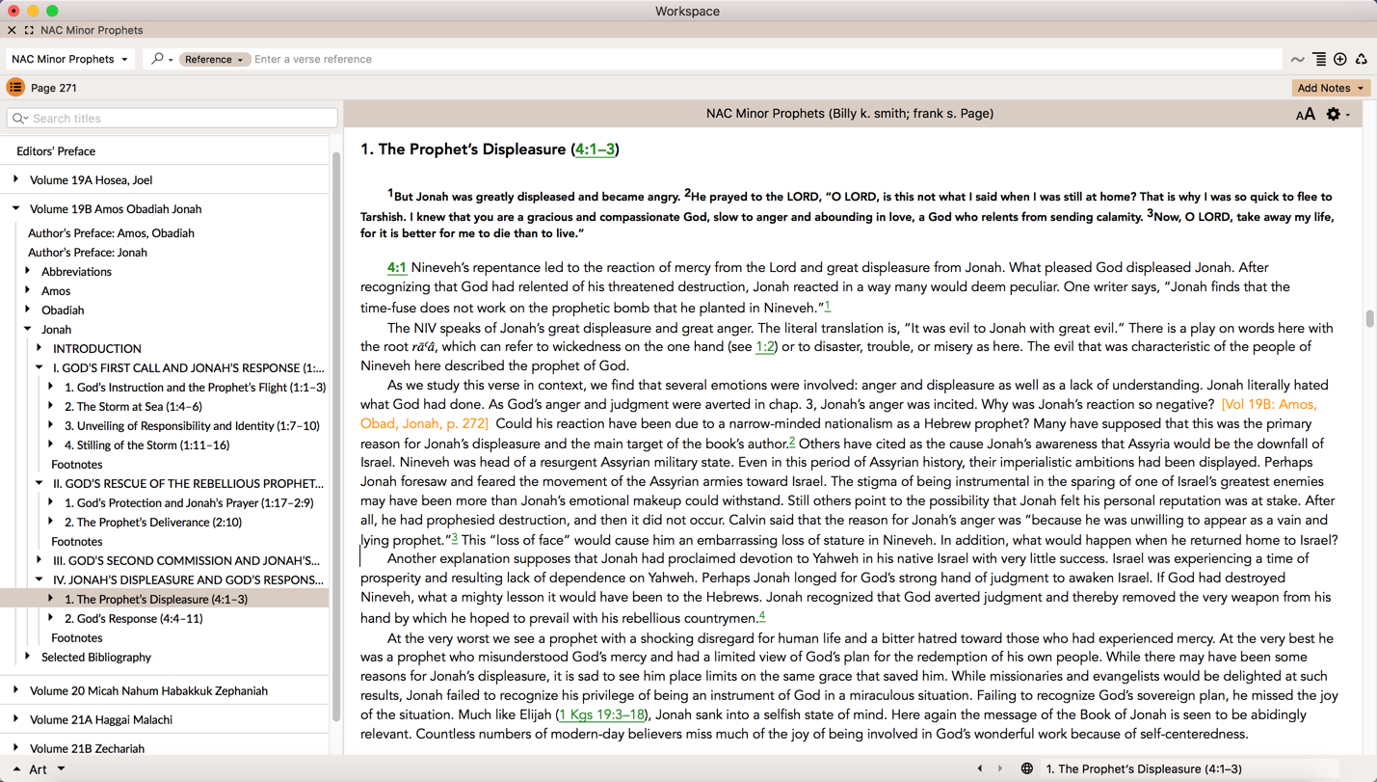
Task: Click the globe icon in the bottom bar
Action: pyautogui.click(x=1026, y=769)
